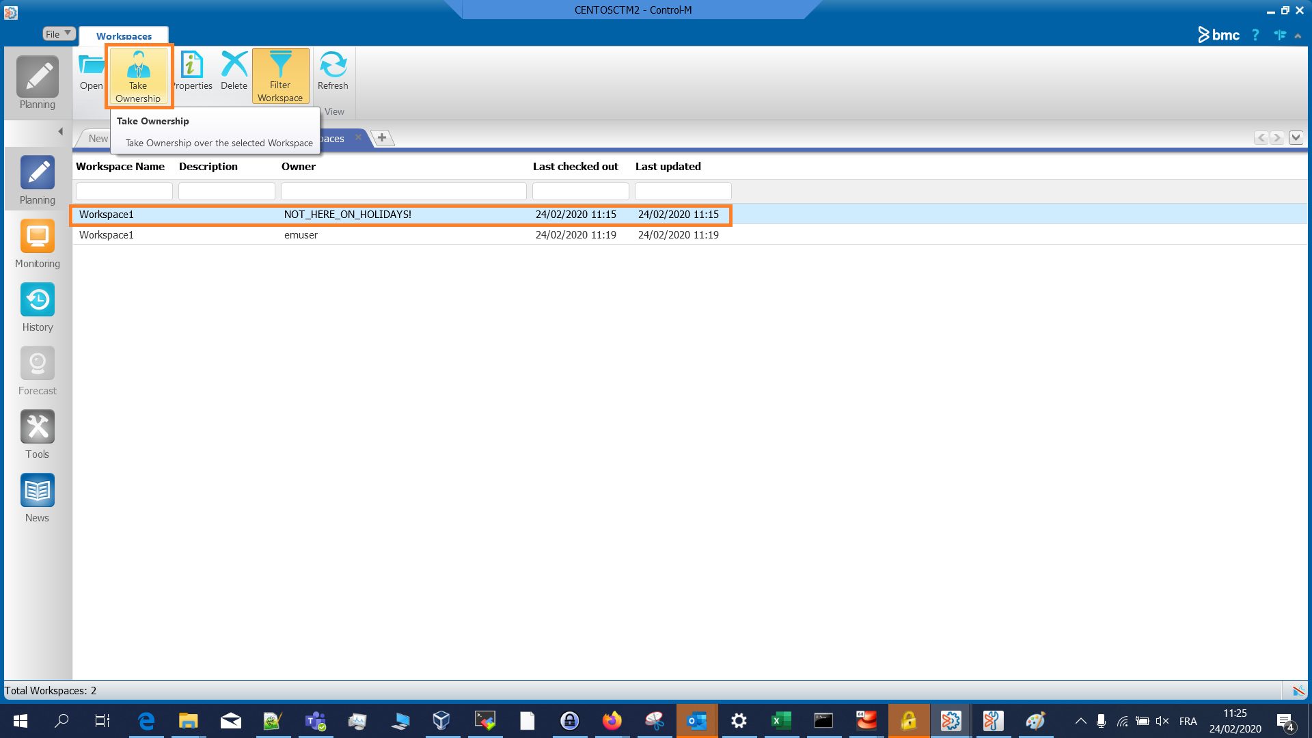The height and width of the screenshot is (738, 1312).
Task: Sort by Owner column header
Action: tap(299, 167)
